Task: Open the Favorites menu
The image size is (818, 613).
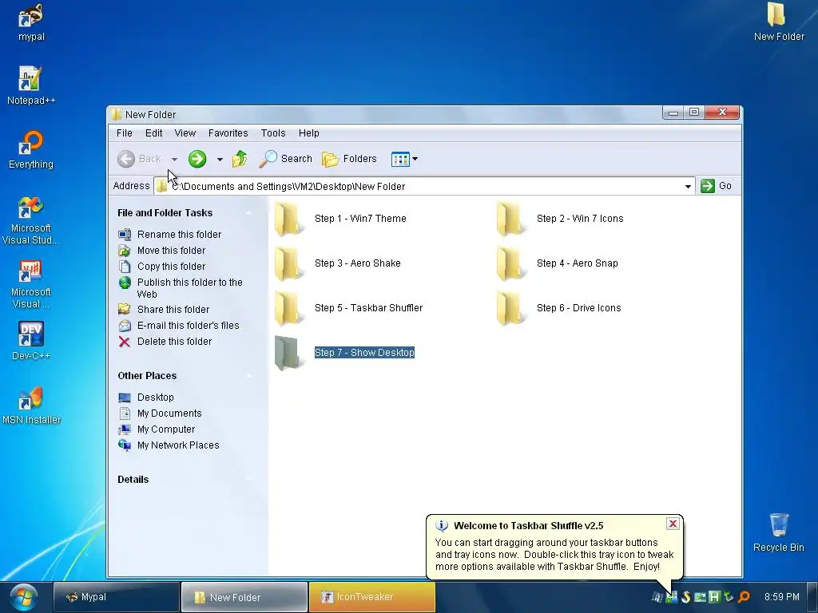Action: (x=228, y=133)
